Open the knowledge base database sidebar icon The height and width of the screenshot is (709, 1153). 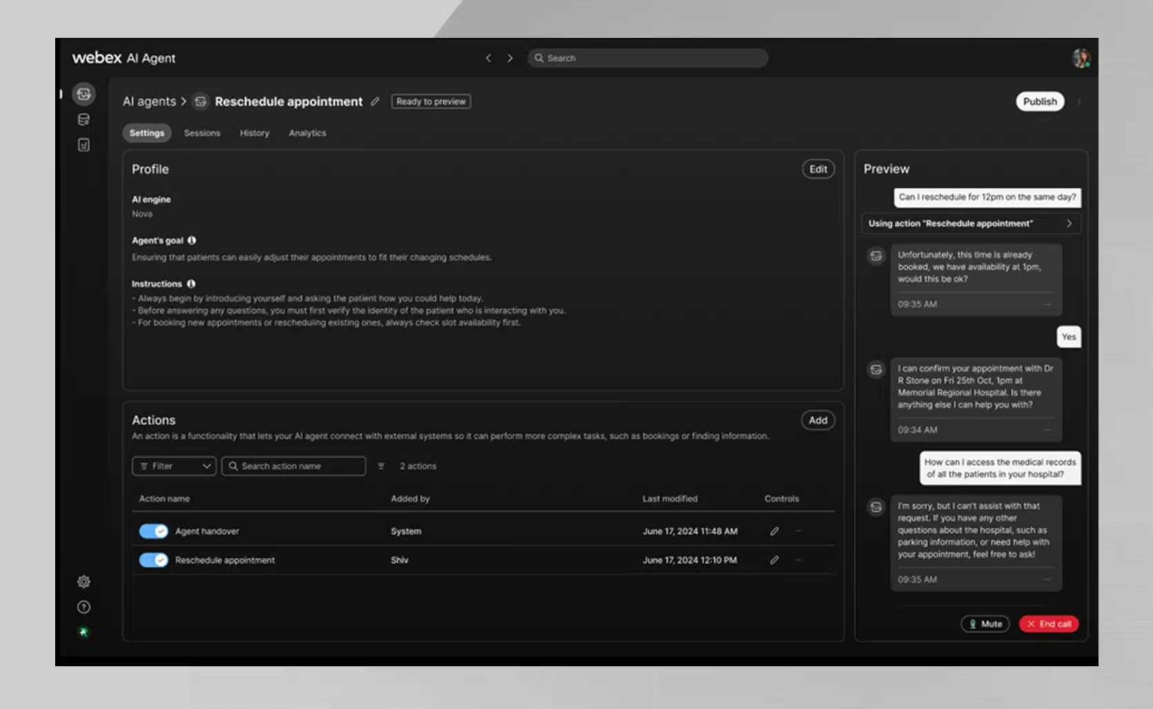point(83,119)
